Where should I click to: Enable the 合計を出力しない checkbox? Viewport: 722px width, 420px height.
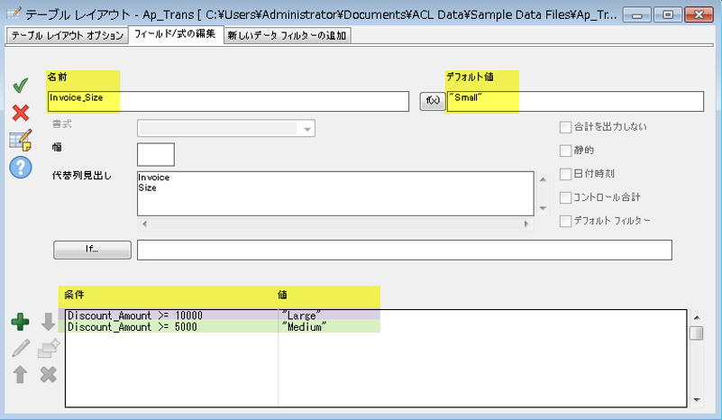[x=566, y=127]
